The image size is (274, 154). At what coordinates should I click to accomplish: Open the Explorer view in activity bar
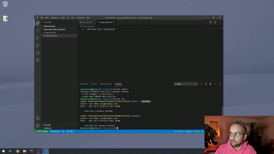[x=38, y=23]
